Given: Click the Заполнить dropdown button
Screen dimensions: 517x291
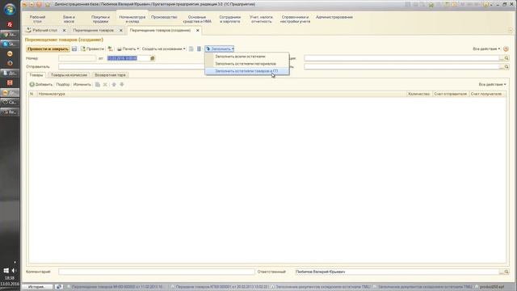Looking at the screenshot, I should [x=219, y=48].
